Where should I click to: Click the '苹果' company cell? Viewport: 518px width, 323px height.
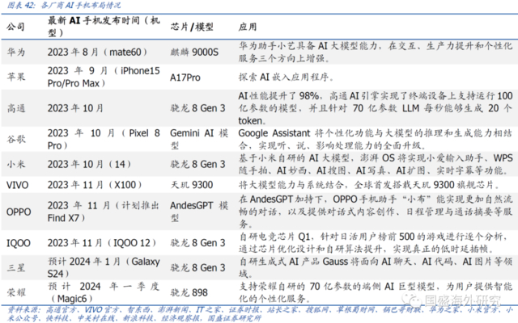16,77
